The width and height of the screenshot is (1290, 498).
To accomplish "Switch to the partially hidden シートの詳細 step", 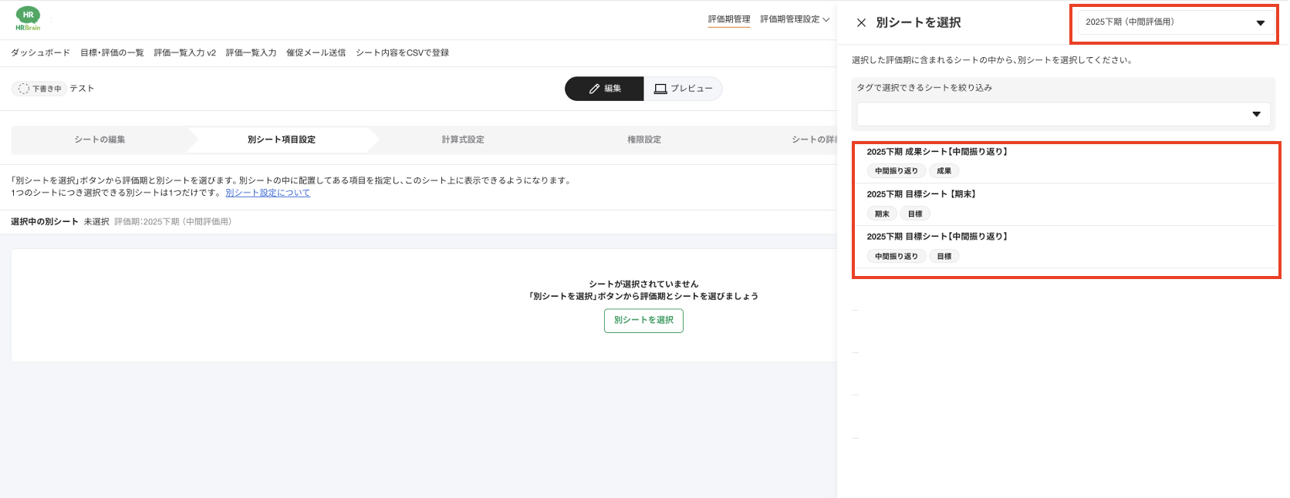I will point(813,140).
